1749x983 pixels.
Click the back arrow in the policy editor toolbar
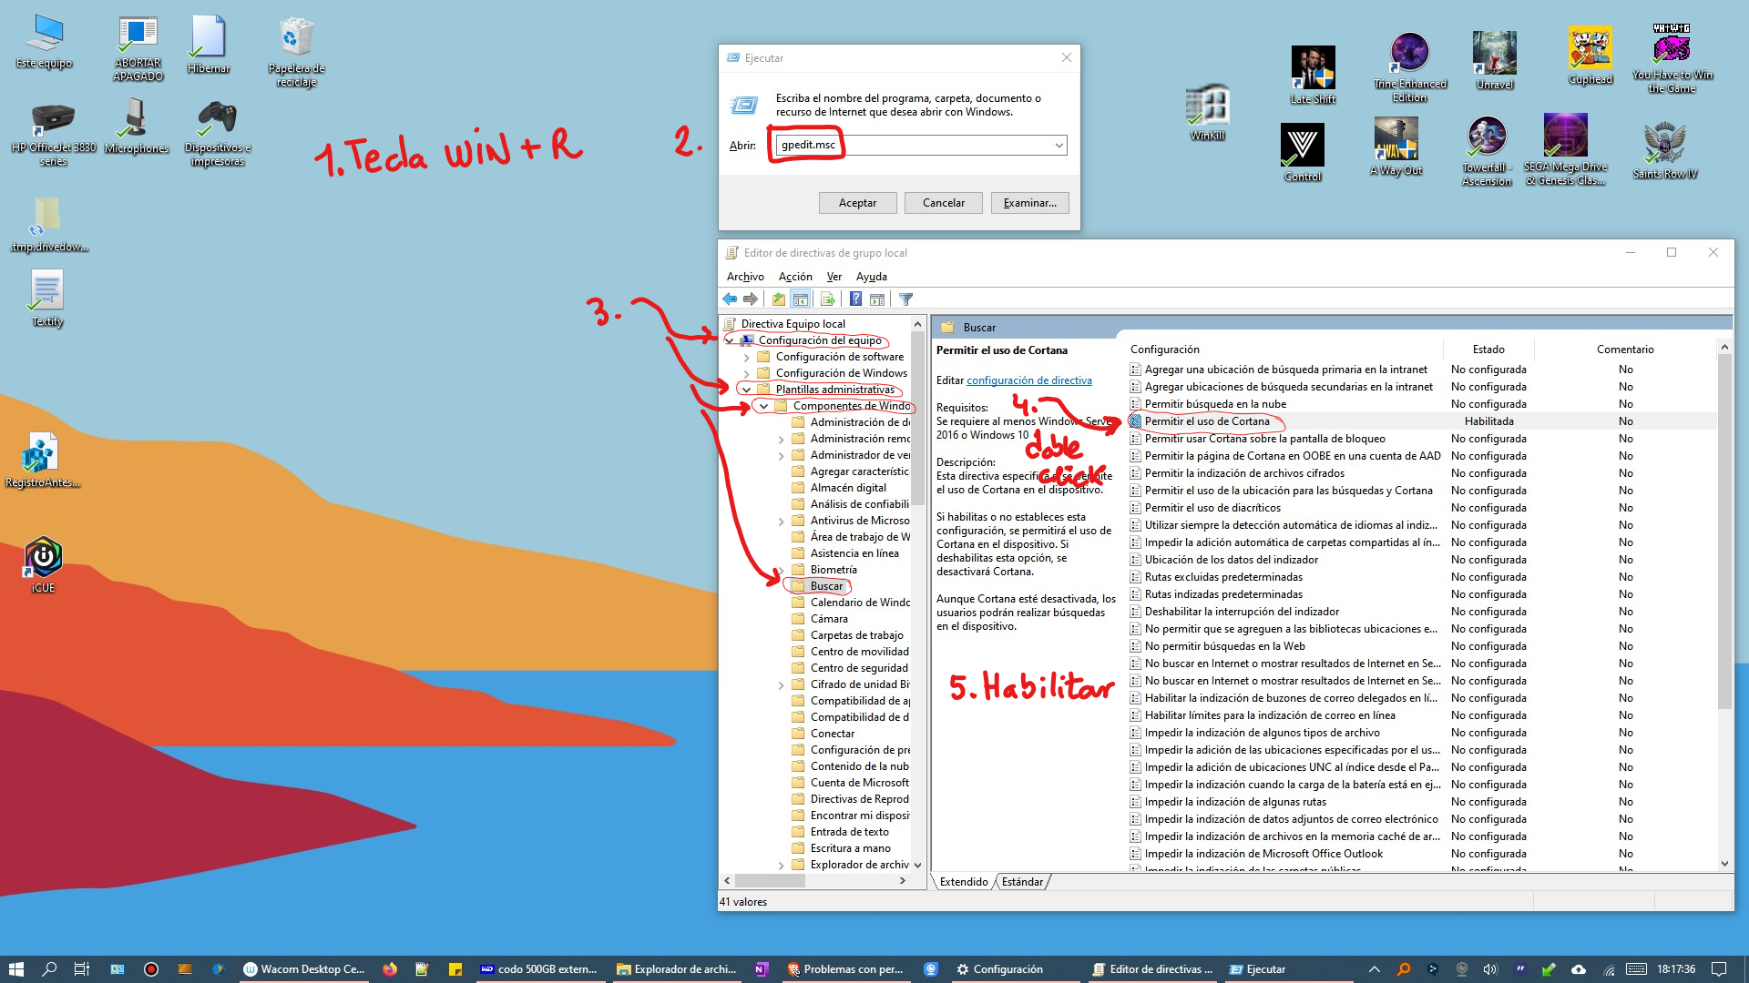click(x=730, y=299)
